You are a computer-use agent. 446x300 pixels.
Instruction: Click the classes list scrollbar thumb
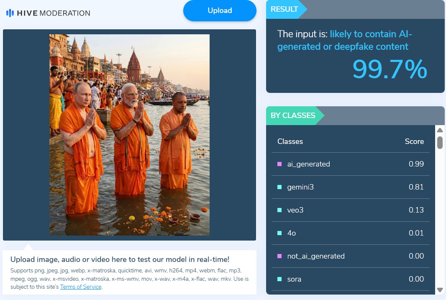pos(440,142)
